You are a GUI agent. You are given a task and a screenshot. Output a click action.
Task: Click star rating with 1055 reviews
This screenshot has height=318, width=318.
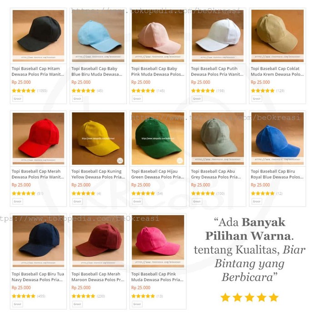point(24,91)
